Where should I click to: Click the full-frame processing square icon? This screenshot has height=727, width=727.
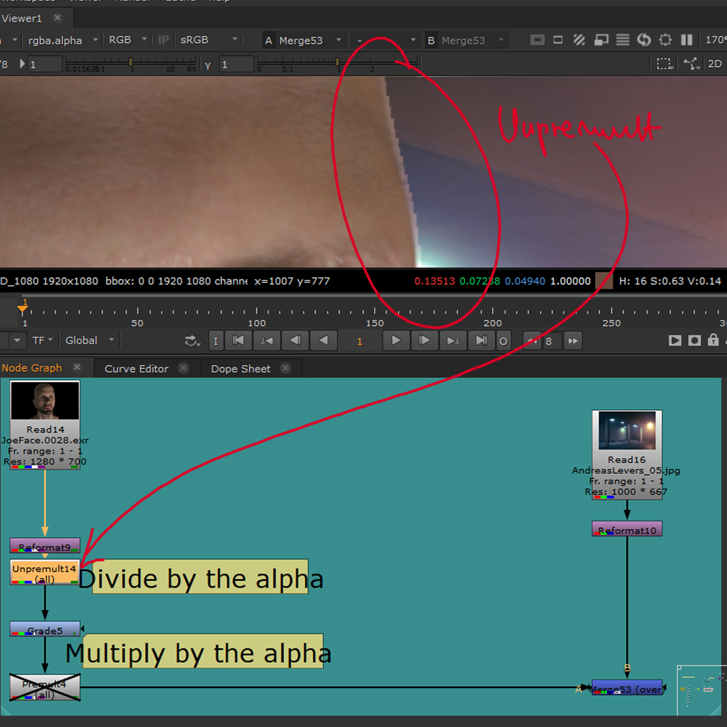(666, 40)
